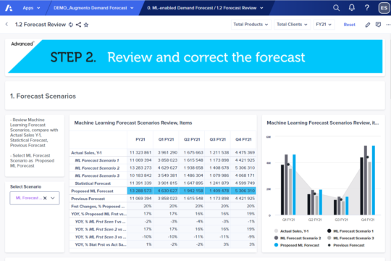Select the Q3 FY21 column header
Image resolution: width=391 pixels, height=261 pixels.
coord(217,139)
